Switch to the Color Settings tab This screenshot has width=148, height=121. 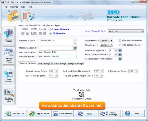(59, 64)
